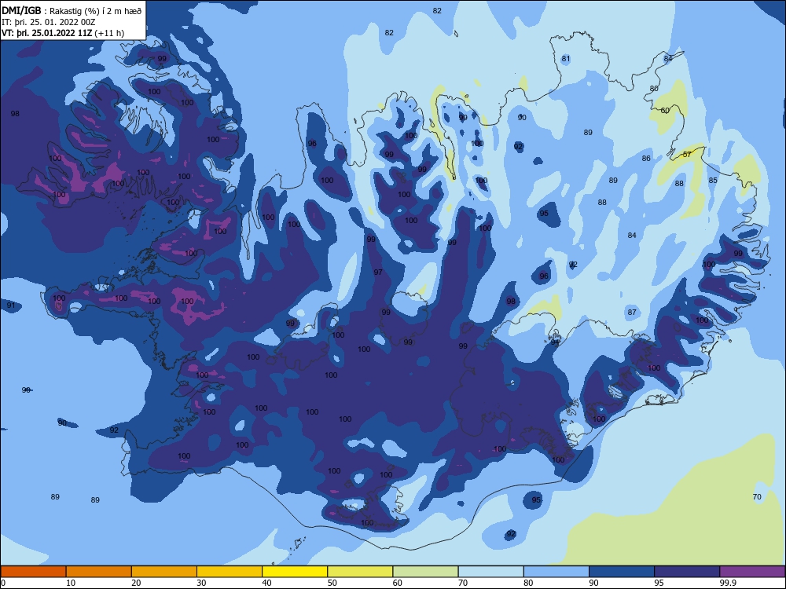786x589 pixels.
Task: Click the '81' humidity value in the north
Action: tap(566, 59)
